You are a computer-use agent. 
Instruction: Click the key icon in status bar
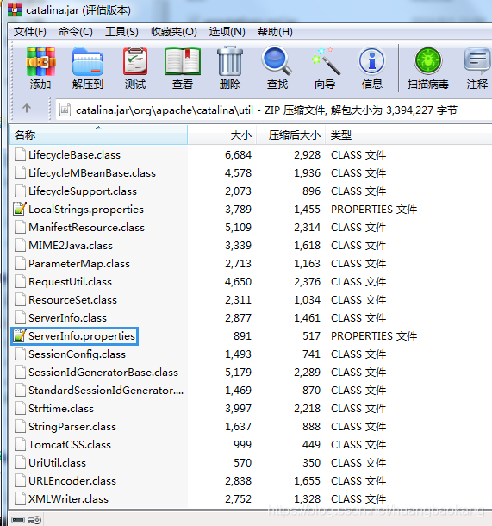(x=34, y=520)
